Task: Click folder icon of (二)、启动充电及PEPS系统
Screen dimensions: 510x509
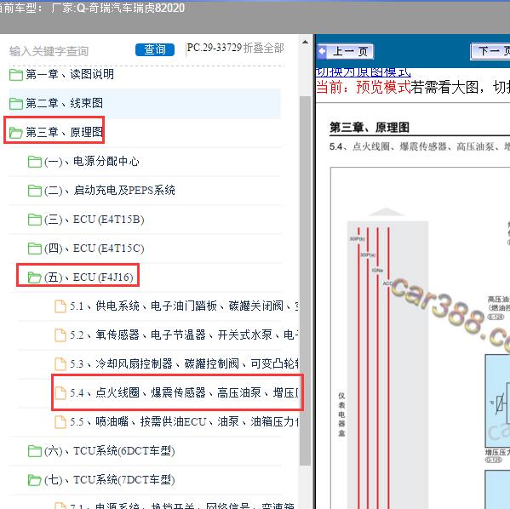Action: click(x=34, y=191)
